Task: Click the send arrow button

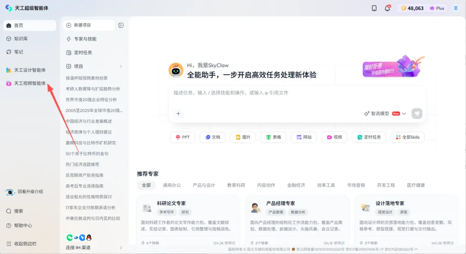Action: [417, 114]
